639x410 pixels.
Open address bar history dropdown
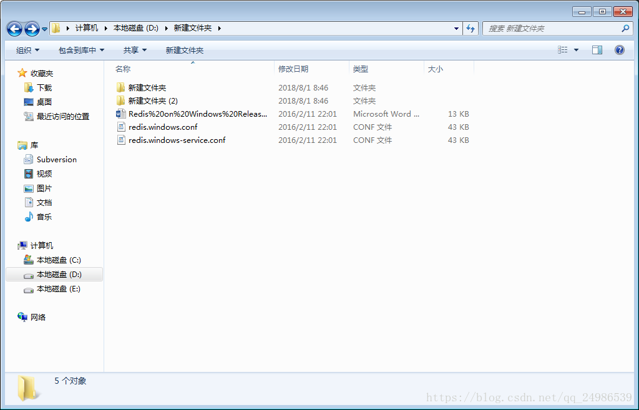[x=456, y=28]
